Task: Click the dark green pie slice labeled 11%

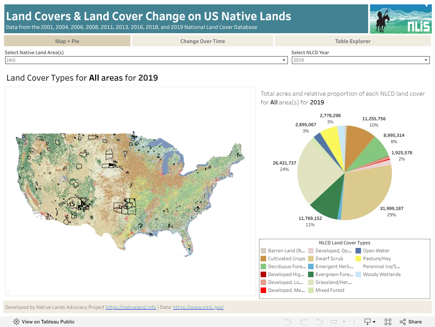Action: pos(329,200)
